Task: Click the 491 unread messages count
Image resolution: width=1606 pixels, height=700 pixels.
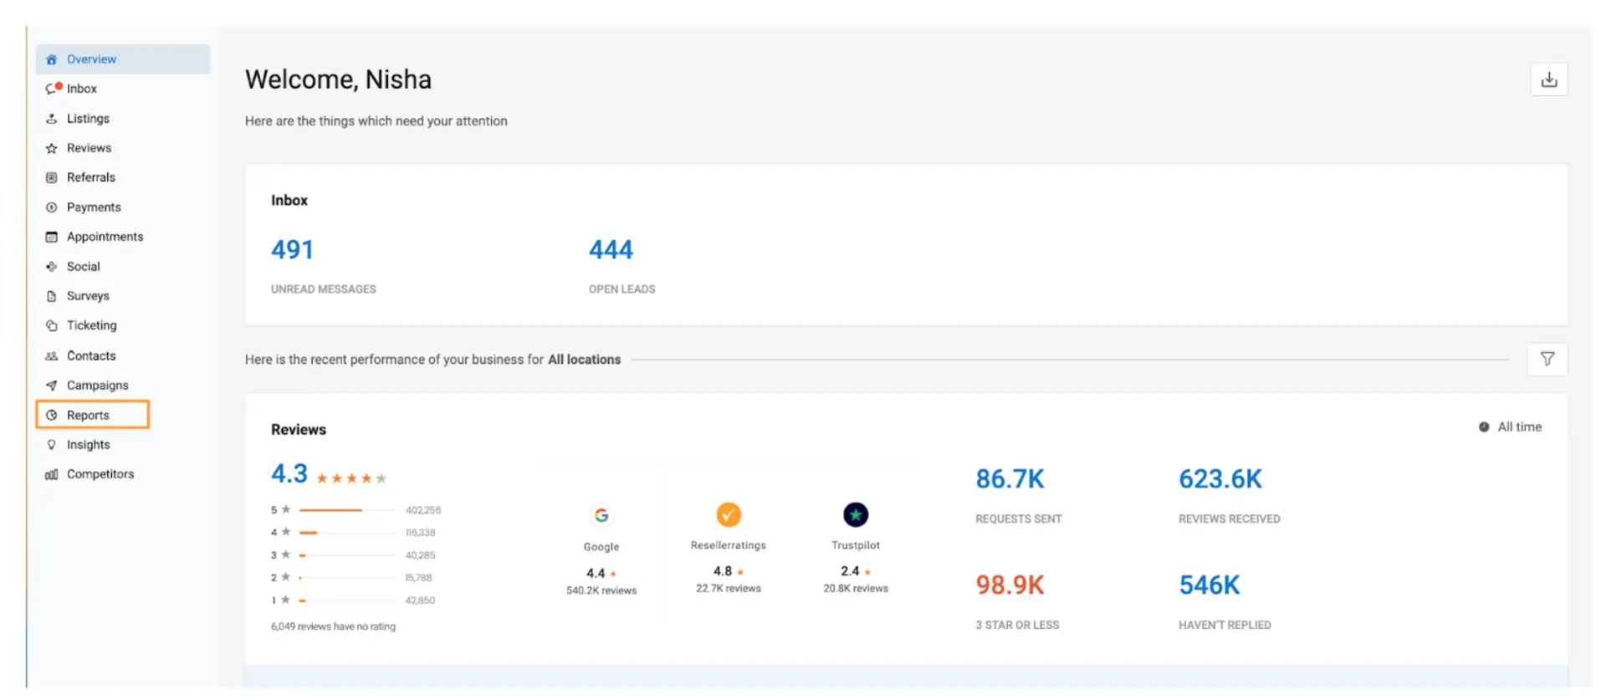Action: [292, 249]
